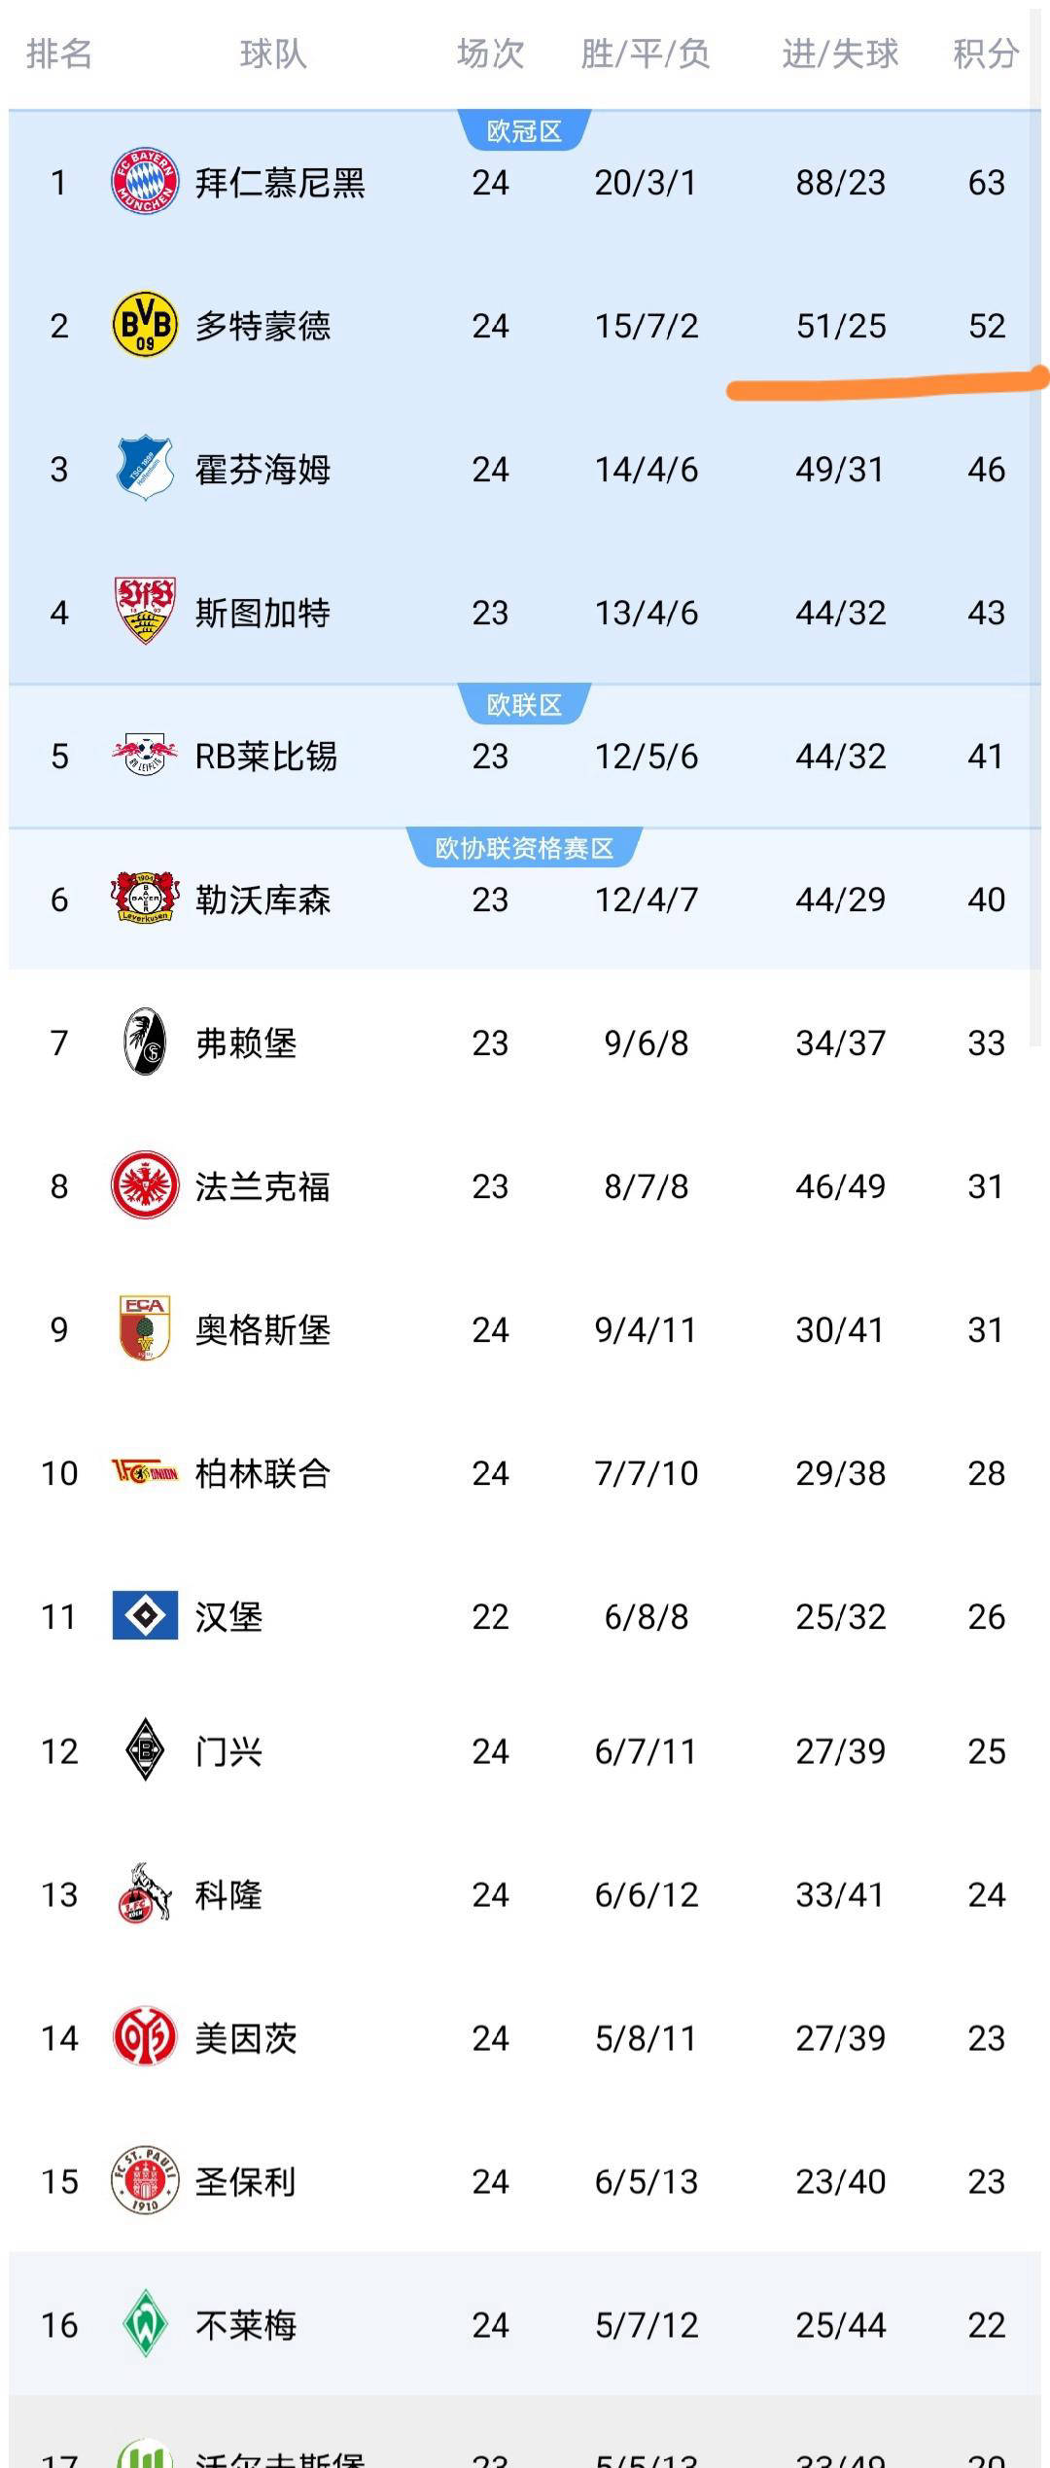Open team name 门兴

pyautogui.click(x=228, y=1751)
